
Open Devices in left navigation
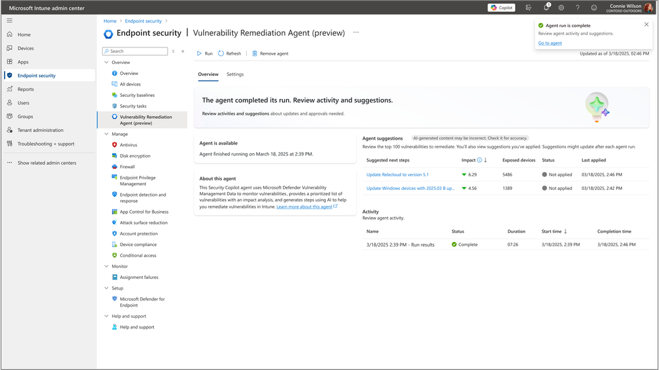pos(26,48)
